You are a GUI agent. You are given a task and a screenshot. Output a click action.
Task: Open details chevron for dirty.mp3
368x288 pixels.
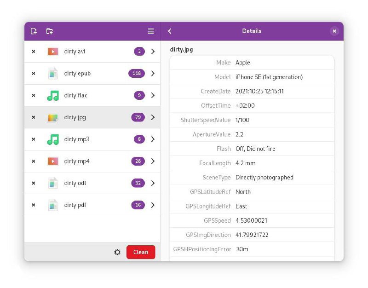point(153,139)
